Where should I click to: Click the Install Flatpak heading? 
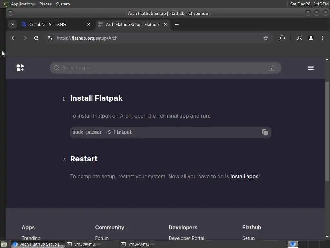pos(96,98)
